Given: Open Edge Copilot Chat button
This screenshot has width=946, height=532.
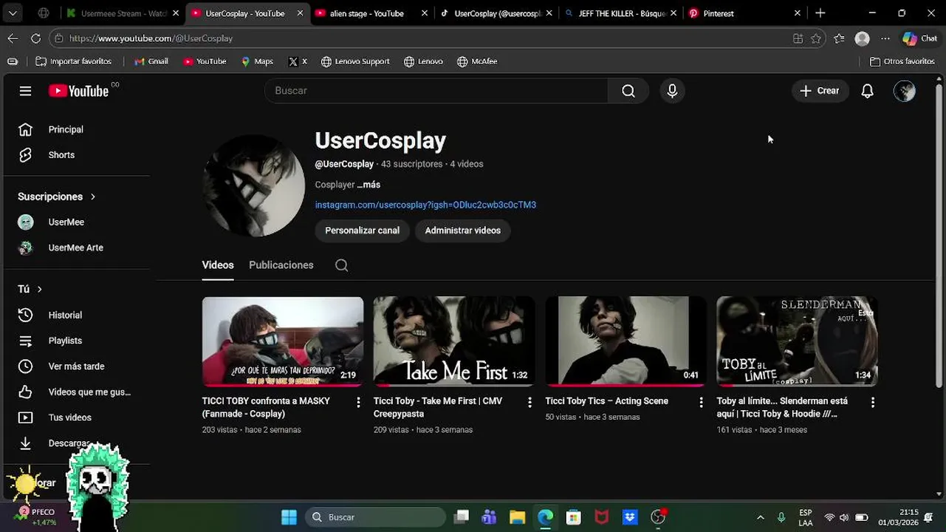Looking at the screenshot, I should [x=919, y=38].
